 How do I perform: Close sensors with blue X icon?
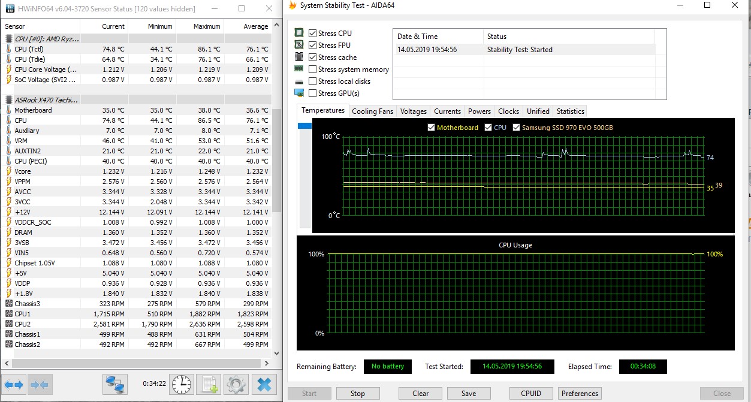click(x=264, y=384)
